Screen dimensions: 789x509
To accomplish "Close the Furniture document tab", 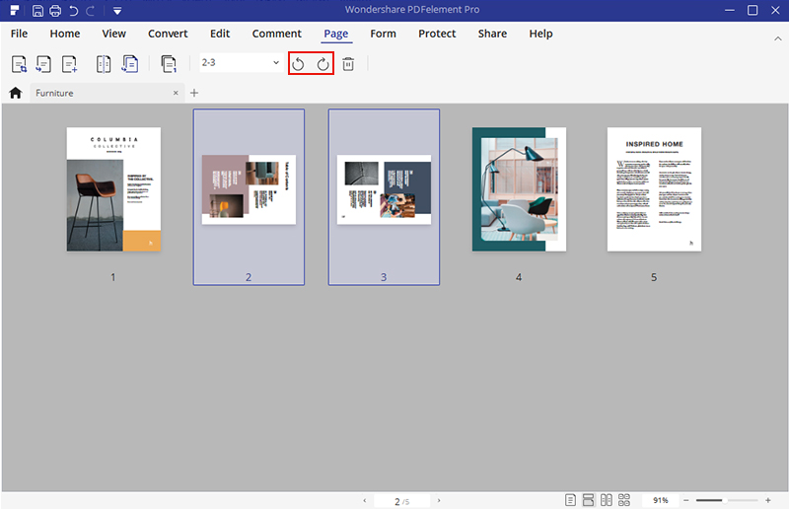I will [176, 93].
